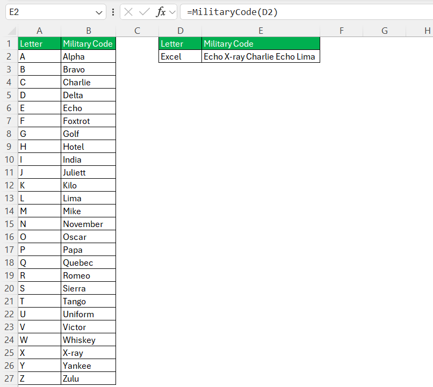Select column F header
Image resolution: width=433 pixels, height=387 pixels.
coord(342,31)
